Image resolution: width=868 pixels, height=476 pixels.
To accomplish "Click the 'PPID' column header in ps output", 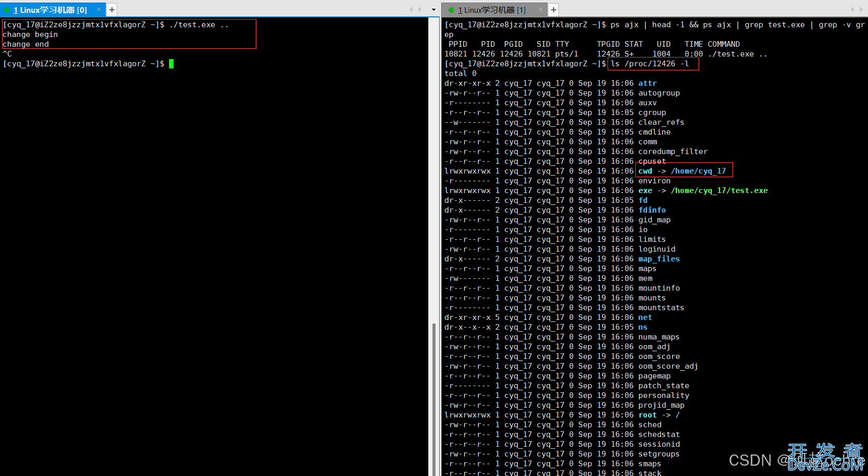I will [x=458, y=44].
